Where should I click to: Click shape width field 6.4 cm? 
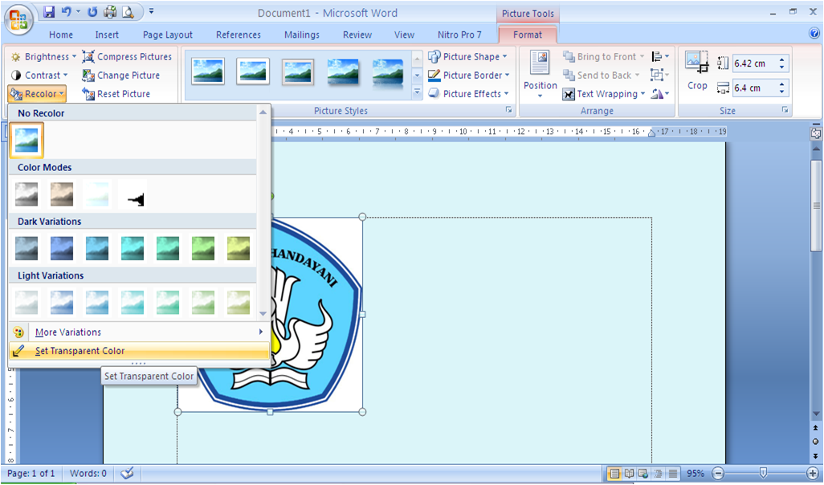pos(755,88)
